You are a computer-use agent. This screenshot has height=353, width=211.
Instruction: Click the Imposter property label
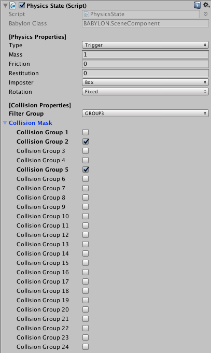point(21,82)
